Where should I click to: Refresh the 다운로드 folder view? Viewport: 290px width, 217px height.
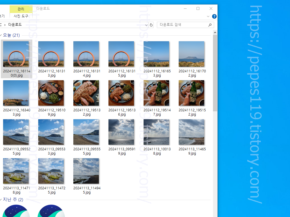pos(151,25)
